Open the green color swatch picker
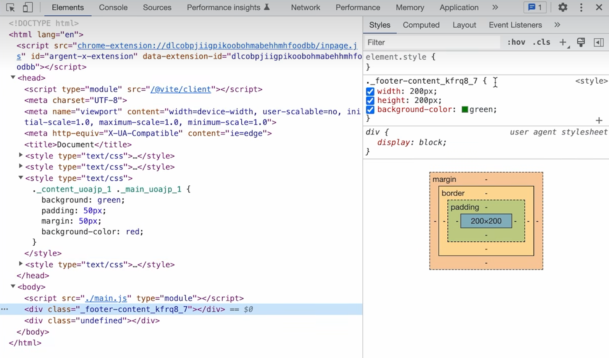 465,110
